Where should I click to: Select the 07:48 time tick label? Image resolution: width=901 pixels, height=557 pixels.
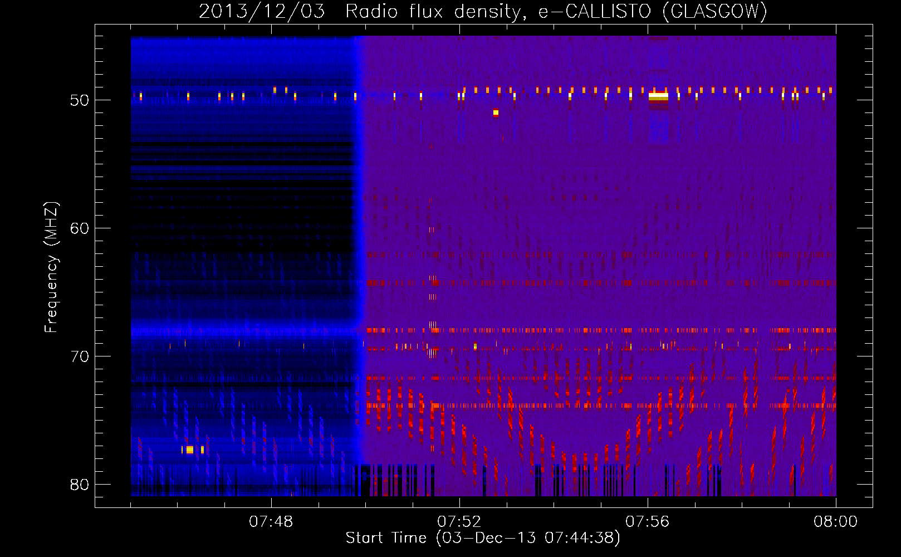click(x=271, y=522)
